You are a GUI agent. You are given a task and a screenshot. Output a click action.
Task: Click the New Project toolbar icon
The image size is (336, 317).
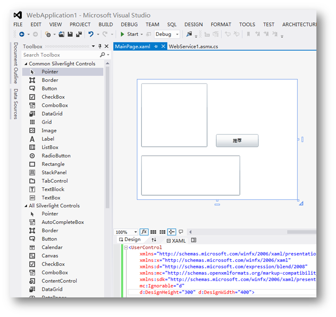coord(48,34)
